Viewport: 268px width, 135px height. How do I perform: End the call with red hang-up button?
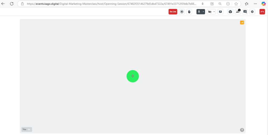click(262, 12)
